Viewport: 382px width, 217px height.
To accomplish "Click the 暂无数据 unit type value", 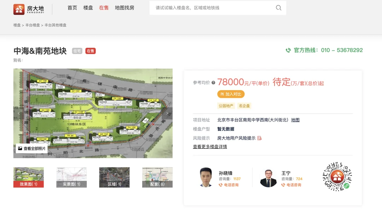I will pyautogui.click(x=226, y=129).
